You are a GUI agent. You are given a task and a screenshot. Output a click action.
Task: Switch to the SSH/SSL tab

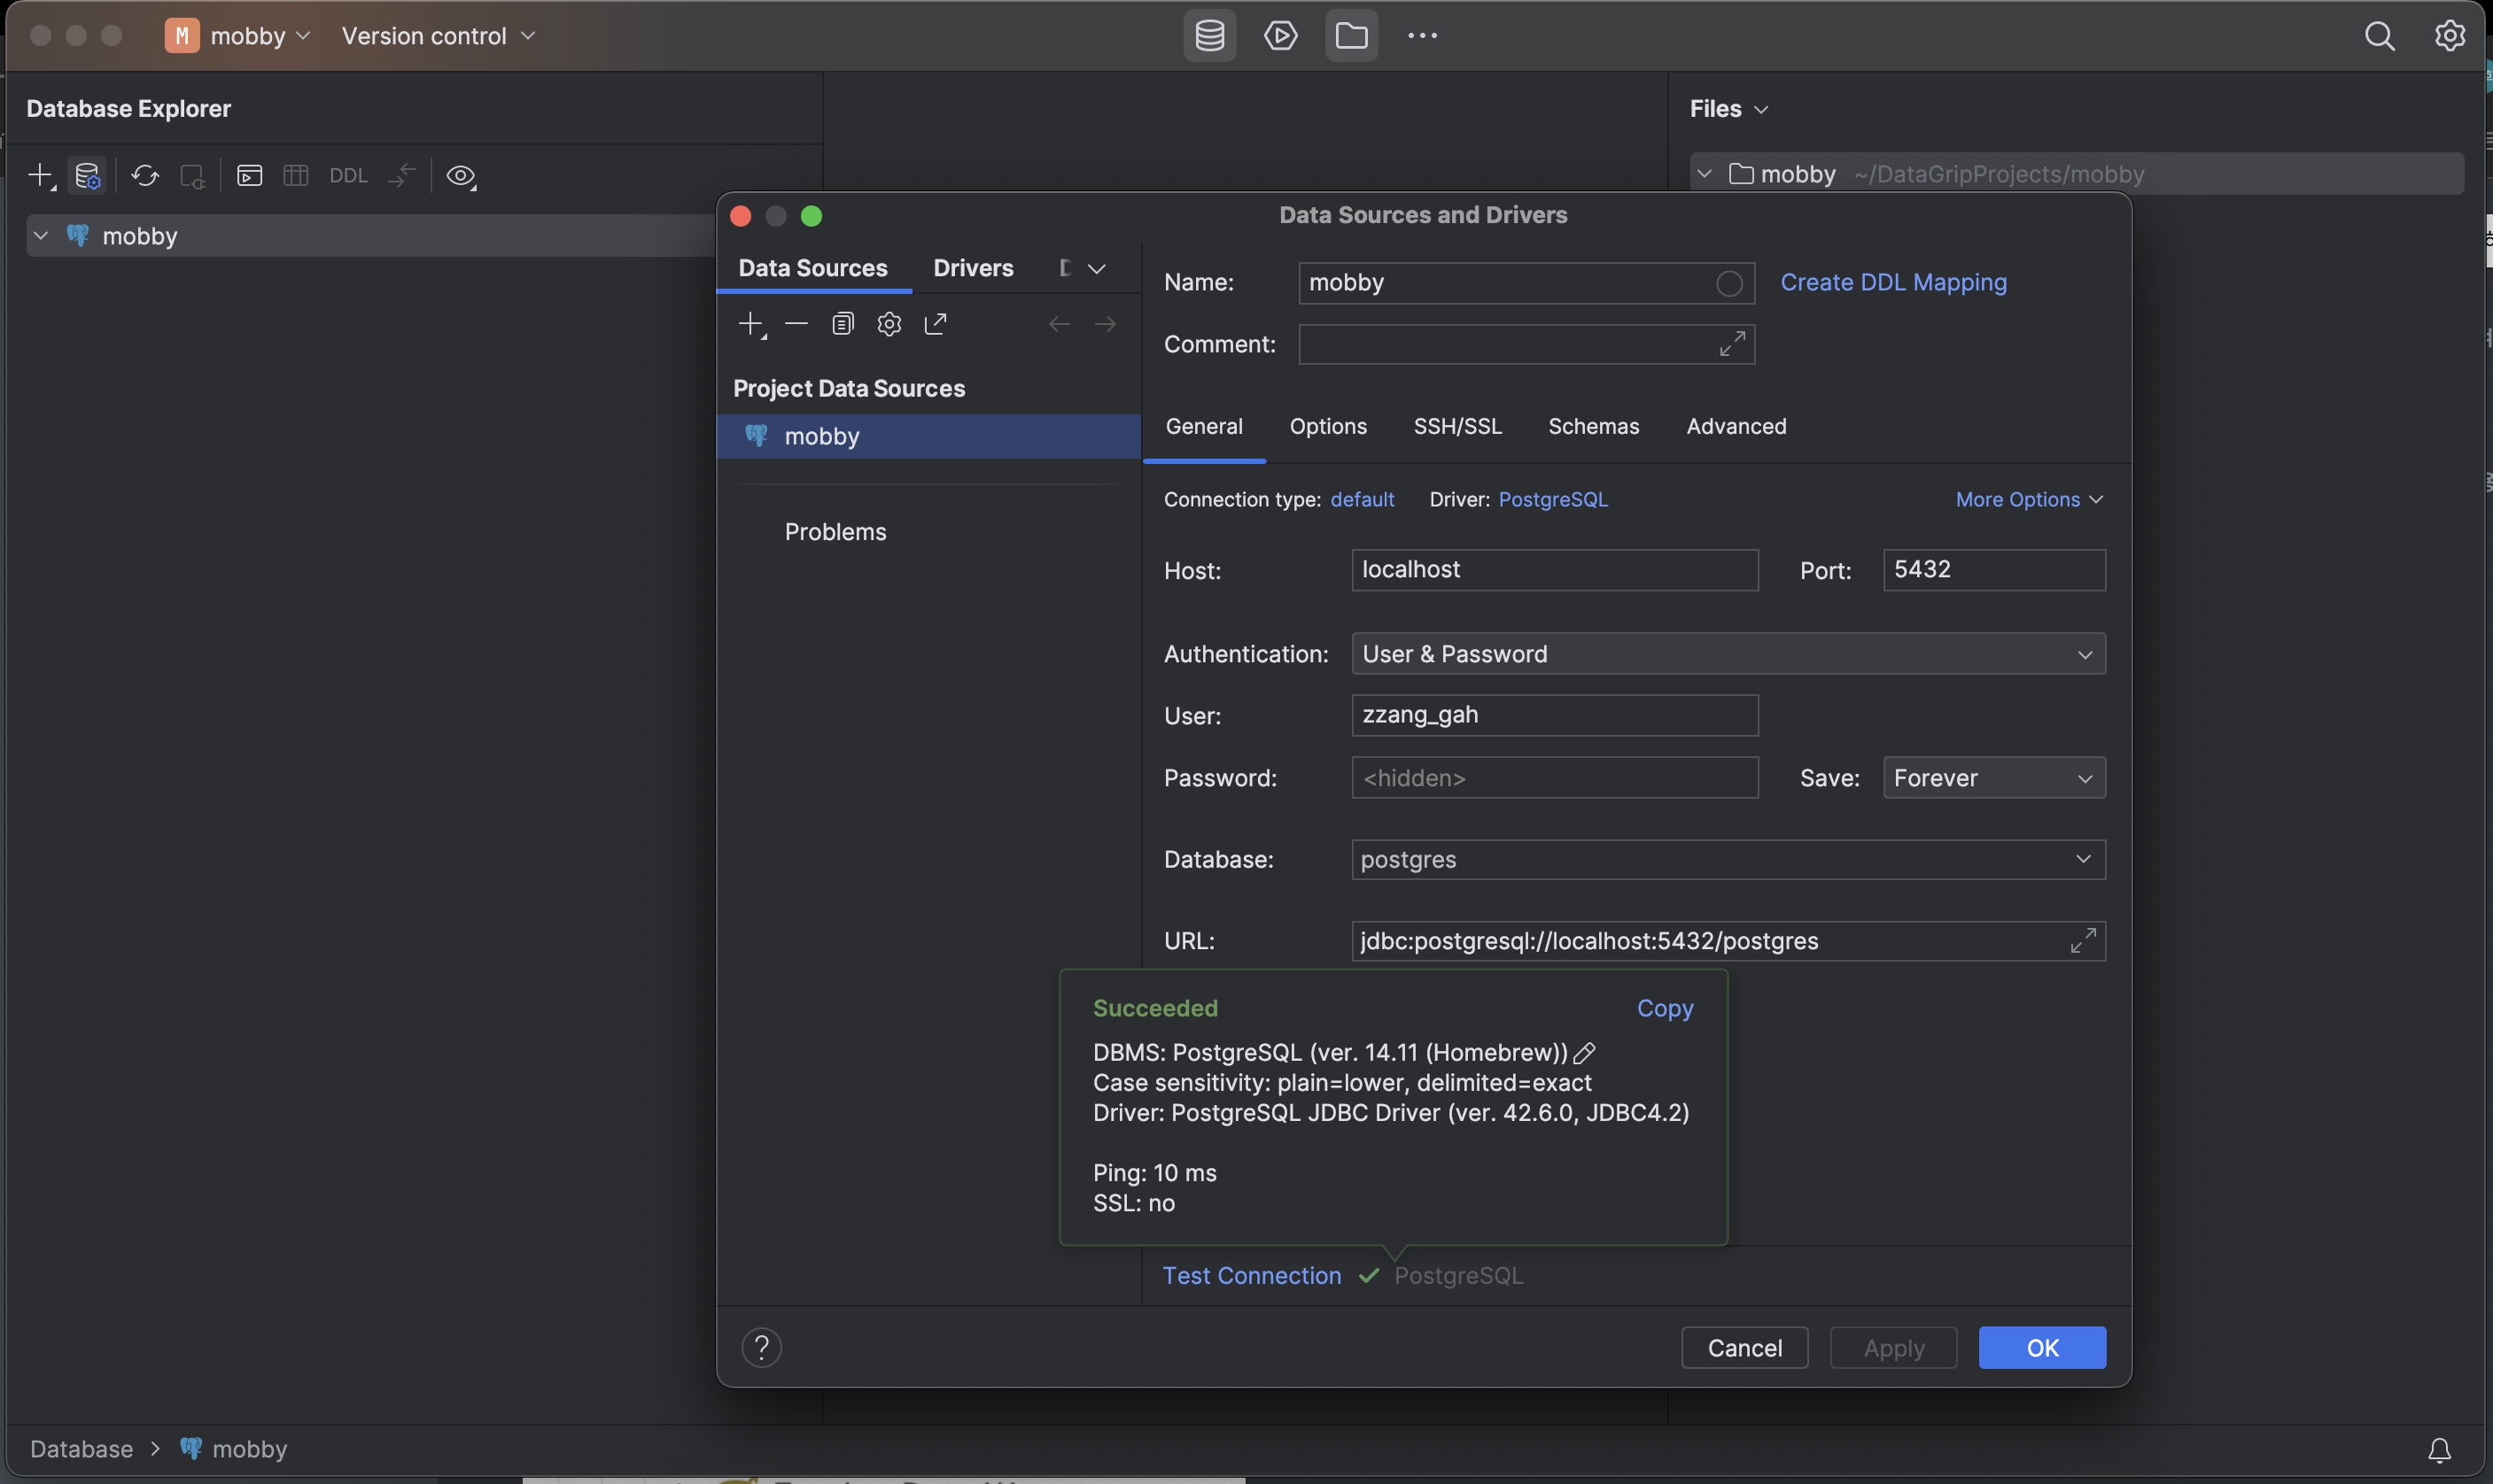(x=1456, y=426)
